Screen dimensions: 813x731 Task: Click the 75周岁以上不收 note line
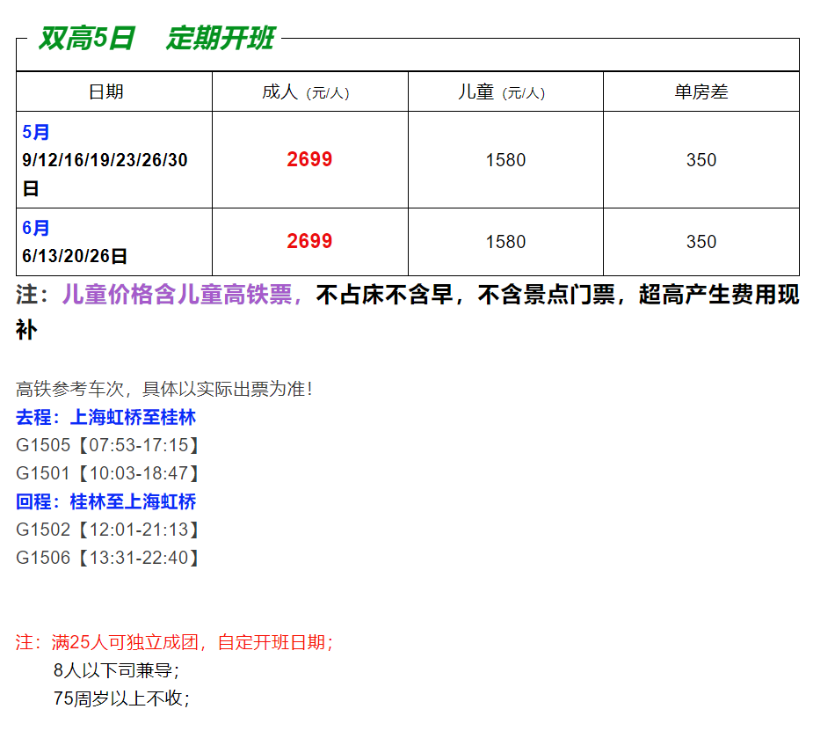coord(121,698)
